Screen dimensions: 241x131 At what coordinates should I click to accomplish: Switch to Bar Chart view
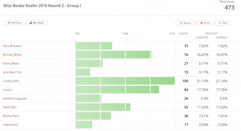[37, 23]
